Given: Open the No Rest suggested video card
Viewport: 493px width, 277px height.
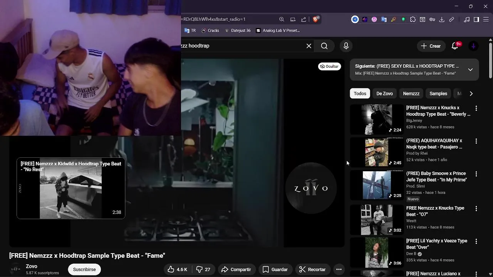Looking at the screenshot, I should 71,188.
